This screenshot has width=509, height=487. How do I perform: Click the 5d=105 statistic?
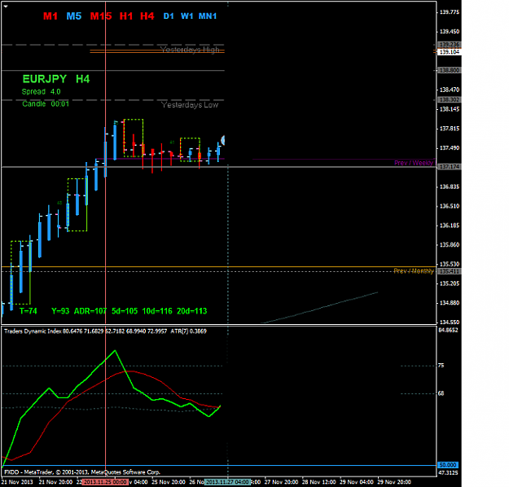[125, 311]
